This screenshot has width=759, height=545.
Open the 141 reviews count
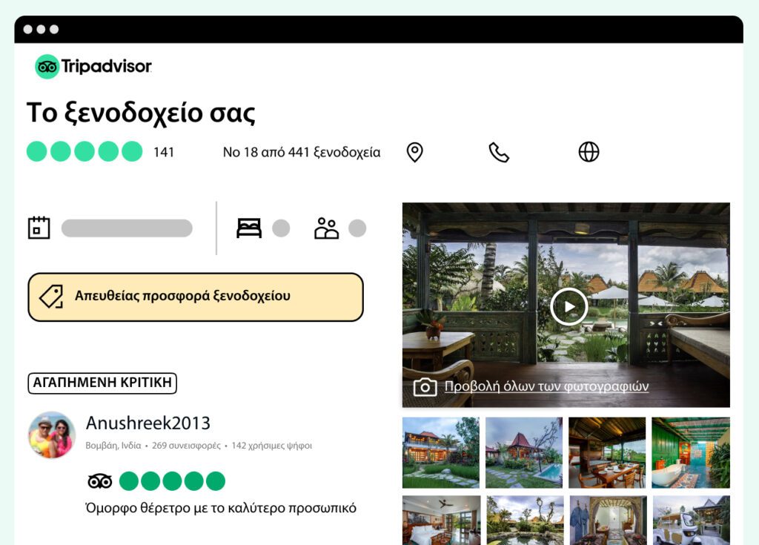point(164,152)
